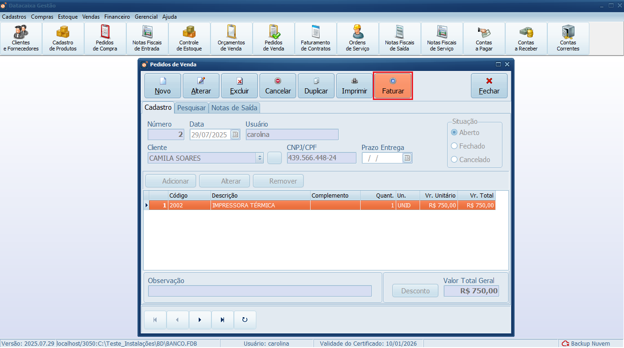This screenshot has width=624, height=348.
Task: Open Clientes e Fornecedores from toolbar
Action: pyautogui.click(x=21, y=39)
